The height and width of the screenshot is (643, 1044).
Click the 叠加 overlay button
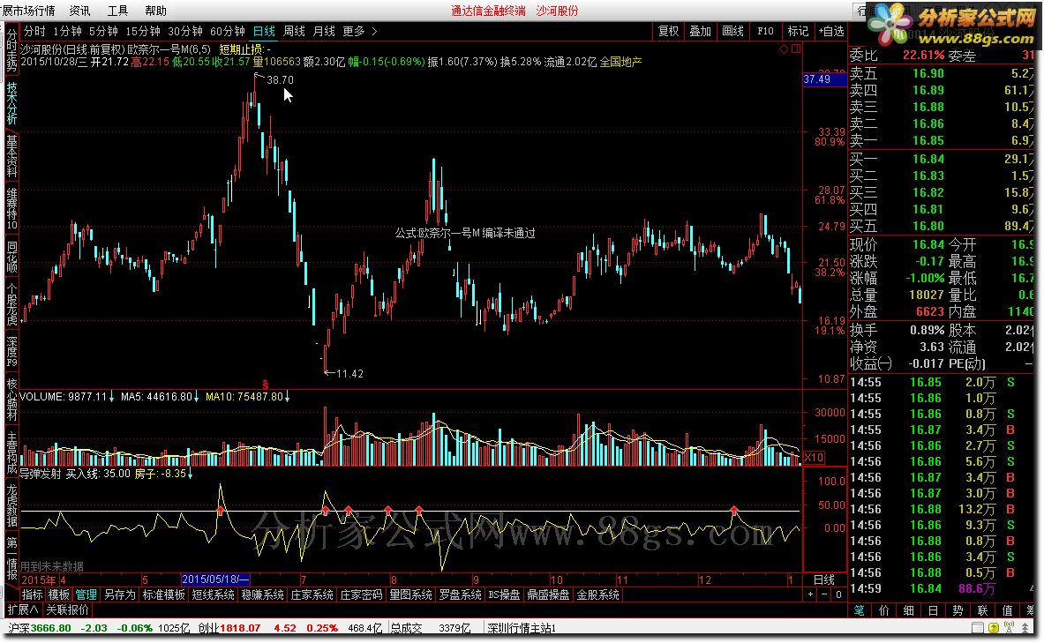[x=701, y=31]
